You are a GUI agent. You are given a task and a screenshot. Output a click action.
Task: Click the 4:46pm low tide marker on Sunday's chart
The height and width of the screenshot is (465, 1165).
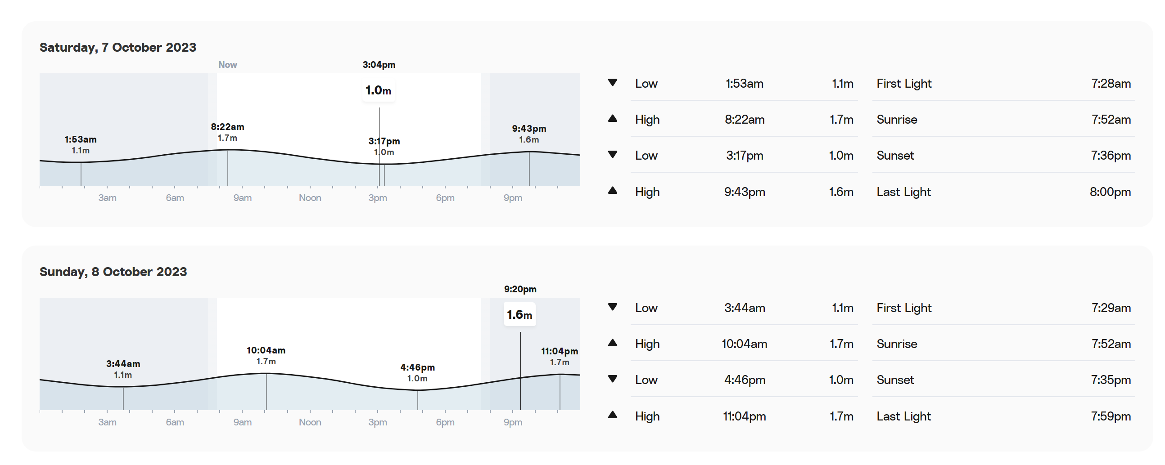click(x=417, y=373)
